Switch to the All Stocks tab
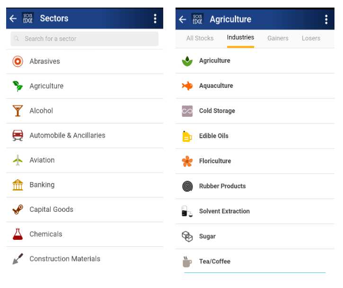The width and height of the screenshot is (343, 288). 200,38
